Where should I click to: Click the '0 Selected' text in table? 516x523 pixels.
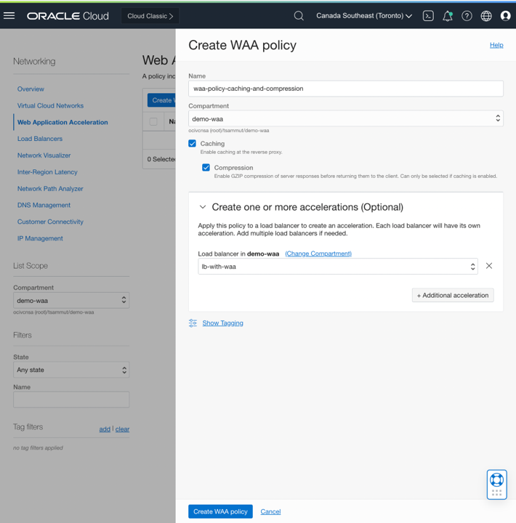161,159
